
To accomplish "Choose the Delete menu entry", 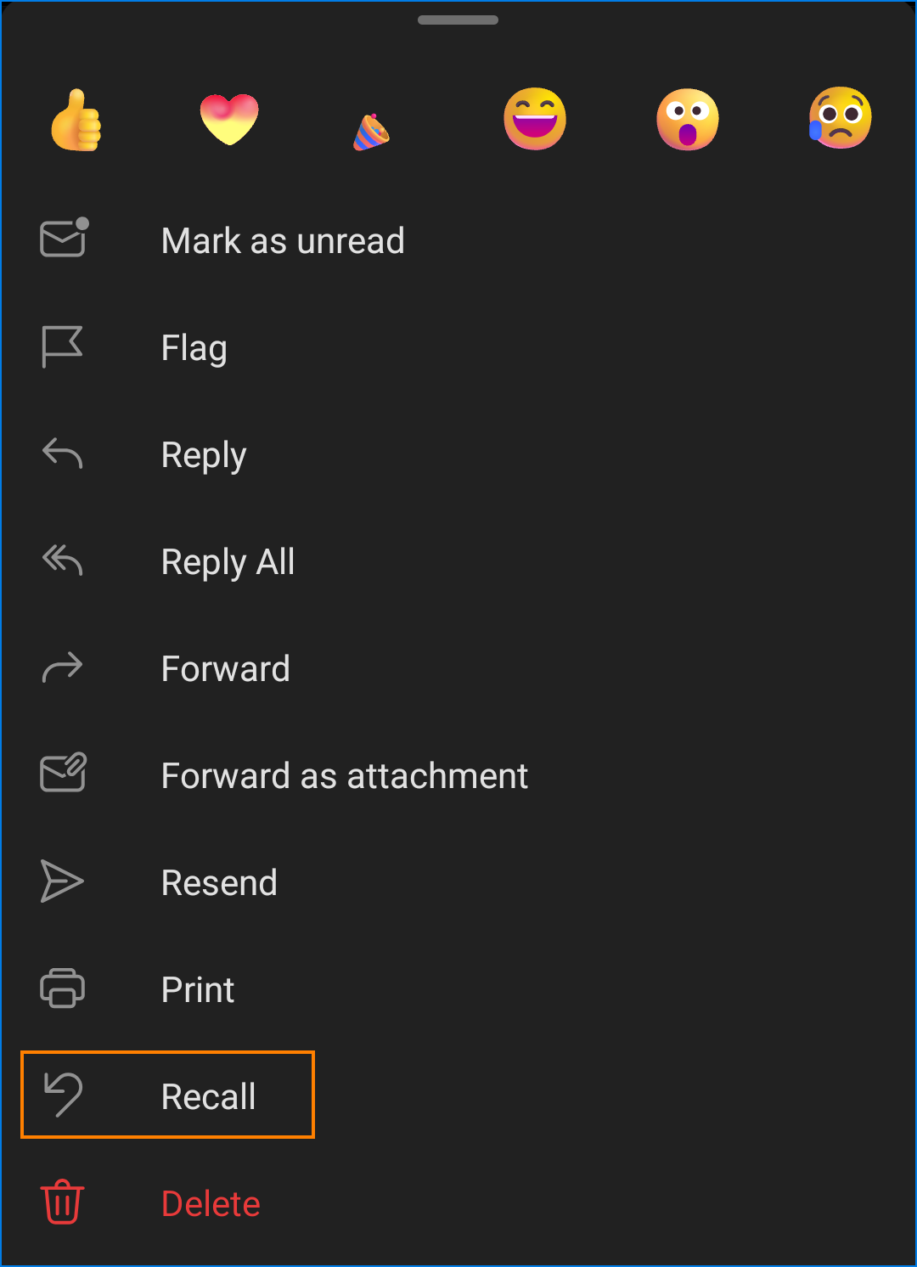I will tap(211, 1203).
